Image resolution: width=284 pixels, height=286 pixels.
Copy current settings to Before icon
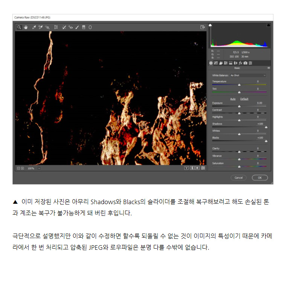[197, 168]
